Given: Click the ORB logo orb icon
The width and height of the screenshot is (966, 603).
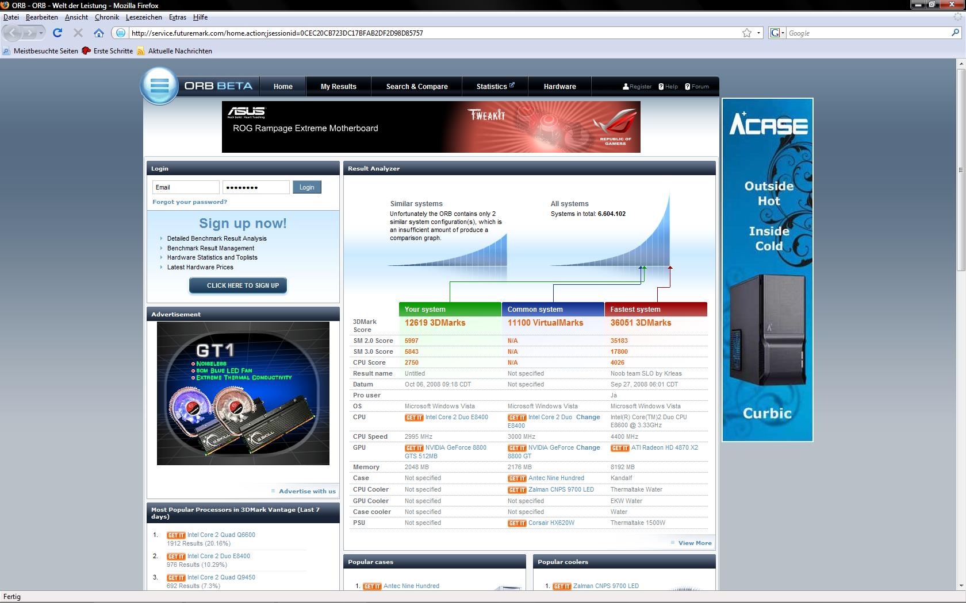Looking at the screenshot, I should pos(159,86).
